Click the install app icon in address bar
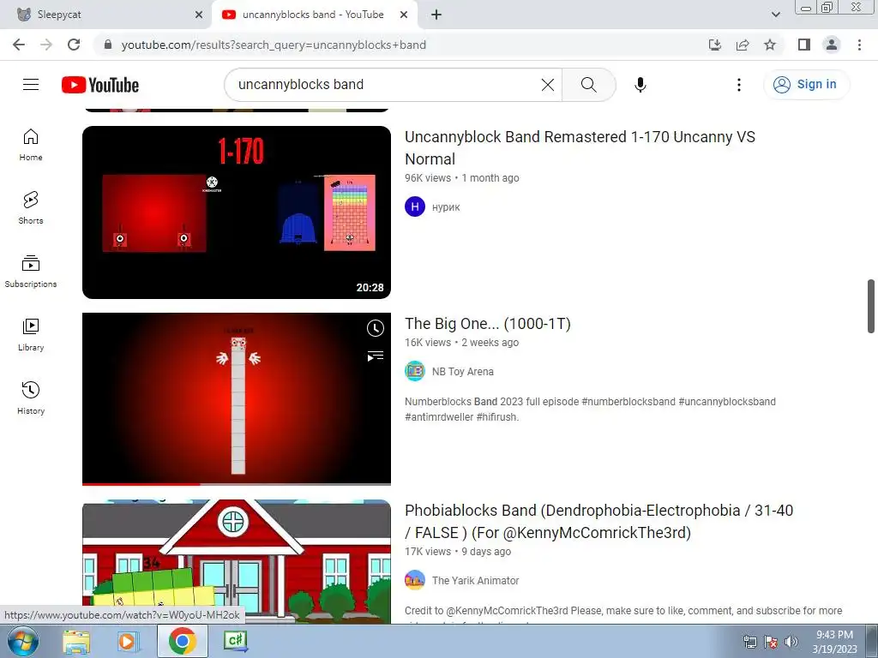Viewport: 878px width, 658px height. [714, 45]
